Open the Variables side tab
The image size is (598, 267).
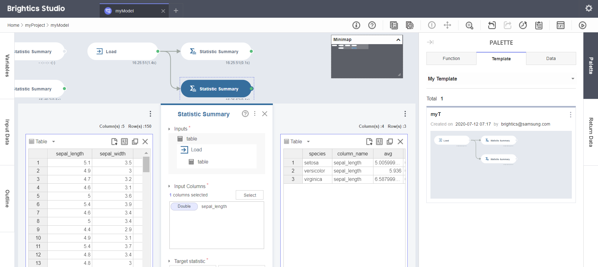tap(7, 66)
